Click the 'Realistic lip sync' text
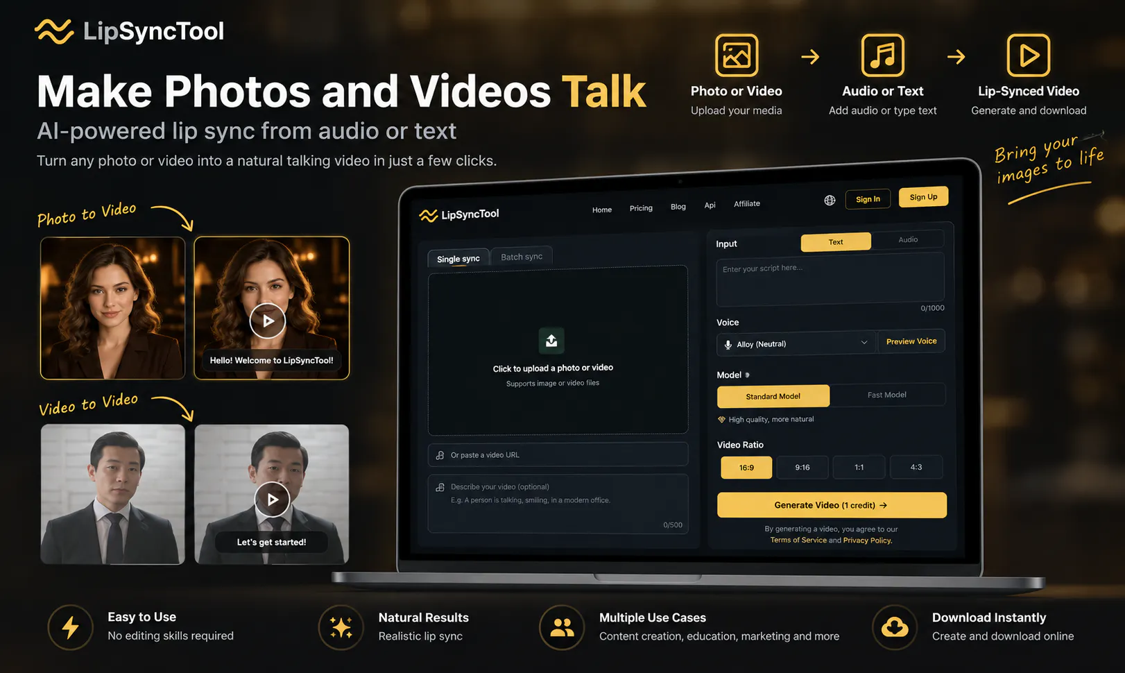Viewport: 1125px width, 673px height. point(420,636)
